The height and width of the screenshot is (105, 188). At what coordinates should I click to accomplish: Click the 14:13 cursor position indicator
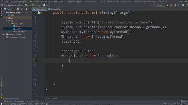[x=164, y=104]
